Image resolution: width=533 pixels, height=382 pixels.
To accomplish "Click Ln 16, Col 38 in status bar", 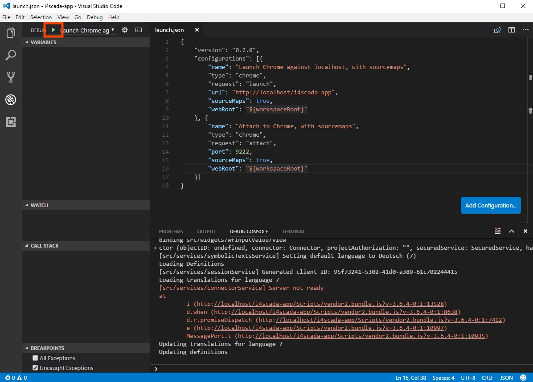I will [410, 378].
